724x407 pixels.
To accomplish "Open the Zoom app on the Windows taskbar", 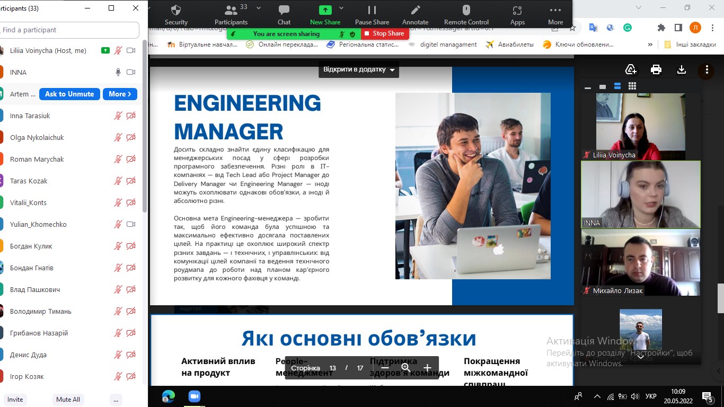I will pos(194,396).
